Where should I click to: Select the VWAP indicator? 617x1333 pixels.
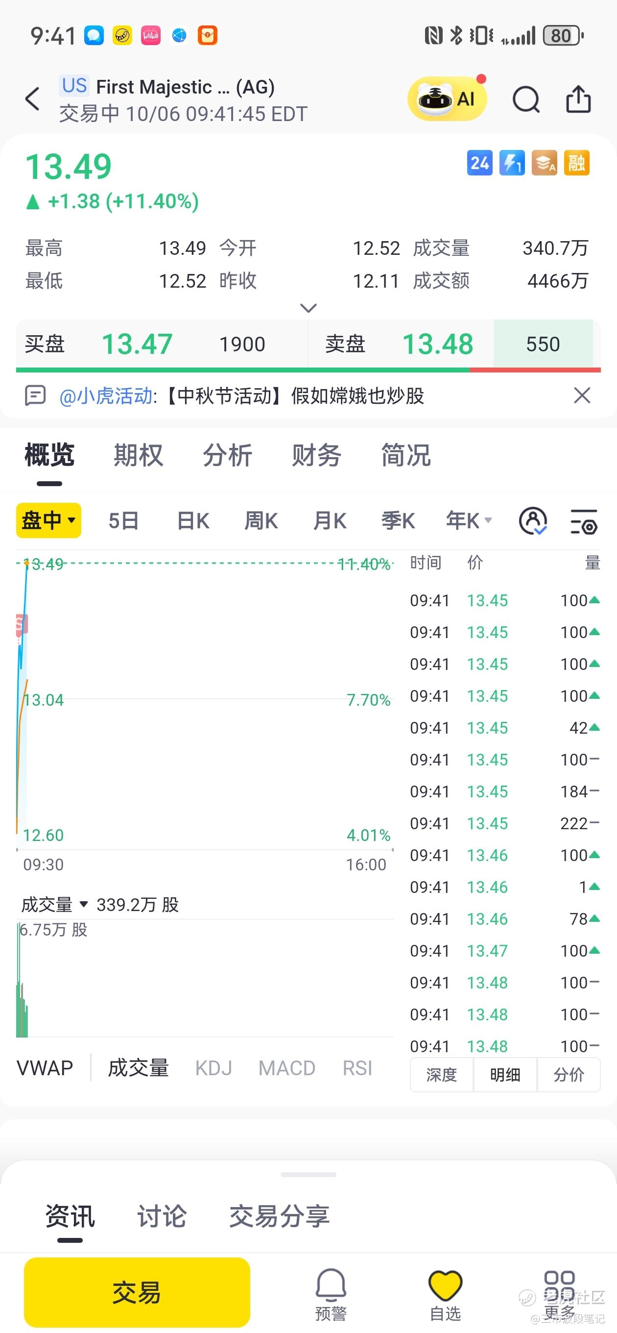[x=45, y=1067]
